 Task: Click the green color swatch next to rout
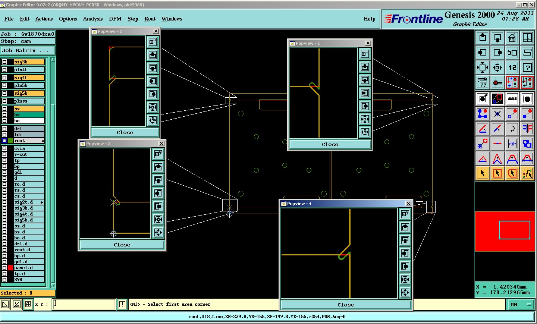(x=10, y=141)
